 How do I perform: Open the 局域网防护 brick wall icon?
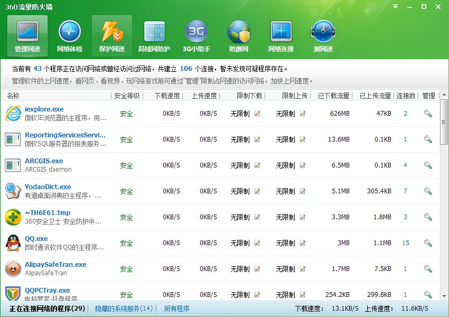(154, 36)
